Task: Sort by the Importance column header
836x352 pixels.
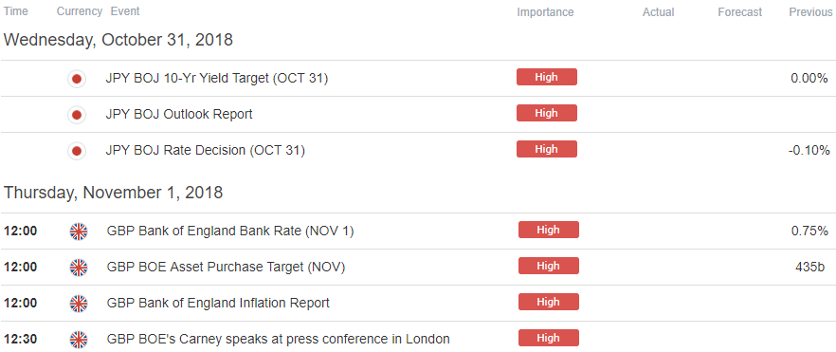Action: [545, 12]
